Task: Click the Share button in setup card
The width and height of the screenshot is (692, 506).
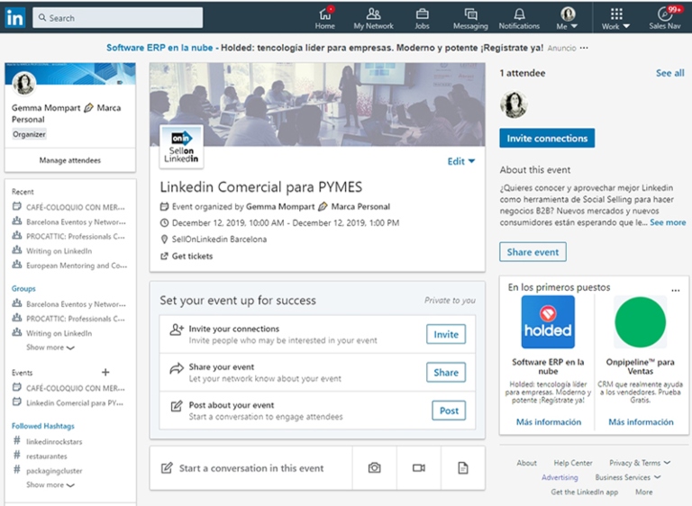Action: [x=446, y=373]
